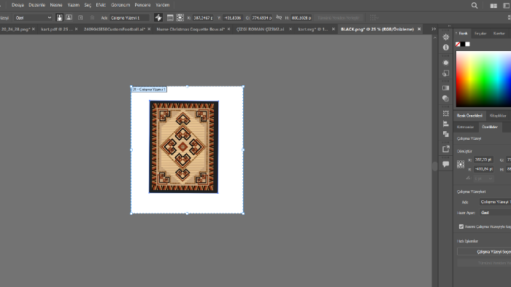Open the Comments panel speech bubble icon
The height and width of the screenshot is (287, 511).
click(x=445, y=164)
